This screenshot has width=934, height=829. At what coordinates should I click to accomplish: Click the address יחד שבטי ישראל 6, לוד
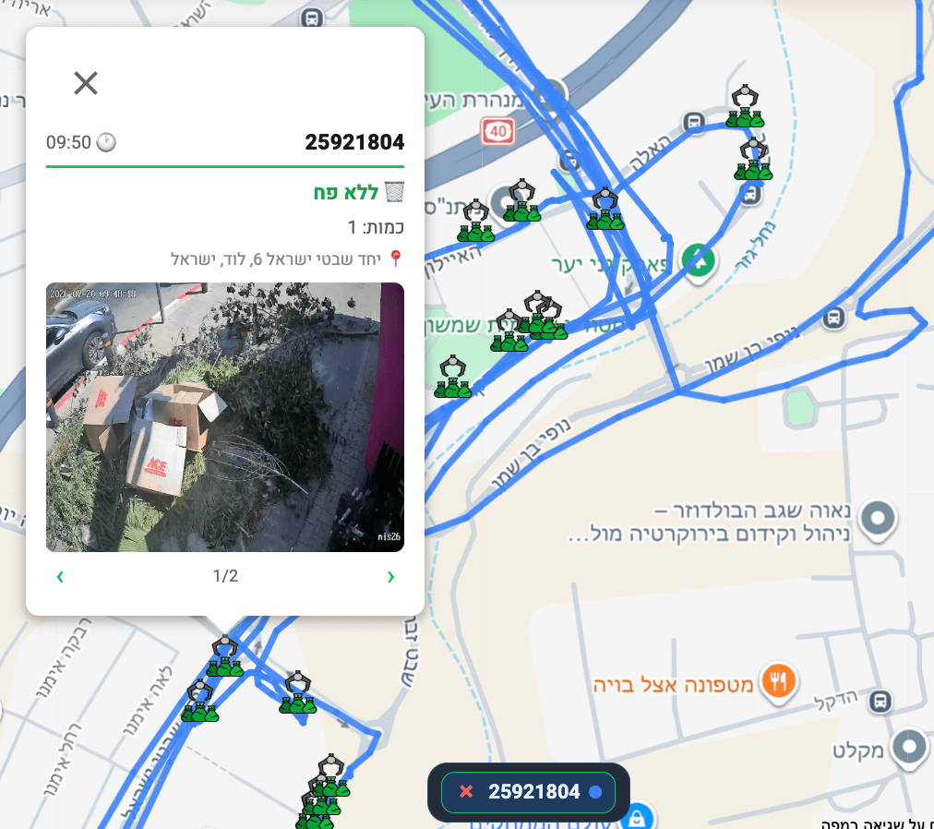coord(276,259)
